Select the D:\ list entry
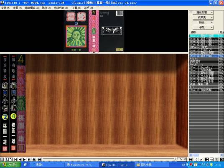This screenshot has width=224, height=168. tap(206, 87)
